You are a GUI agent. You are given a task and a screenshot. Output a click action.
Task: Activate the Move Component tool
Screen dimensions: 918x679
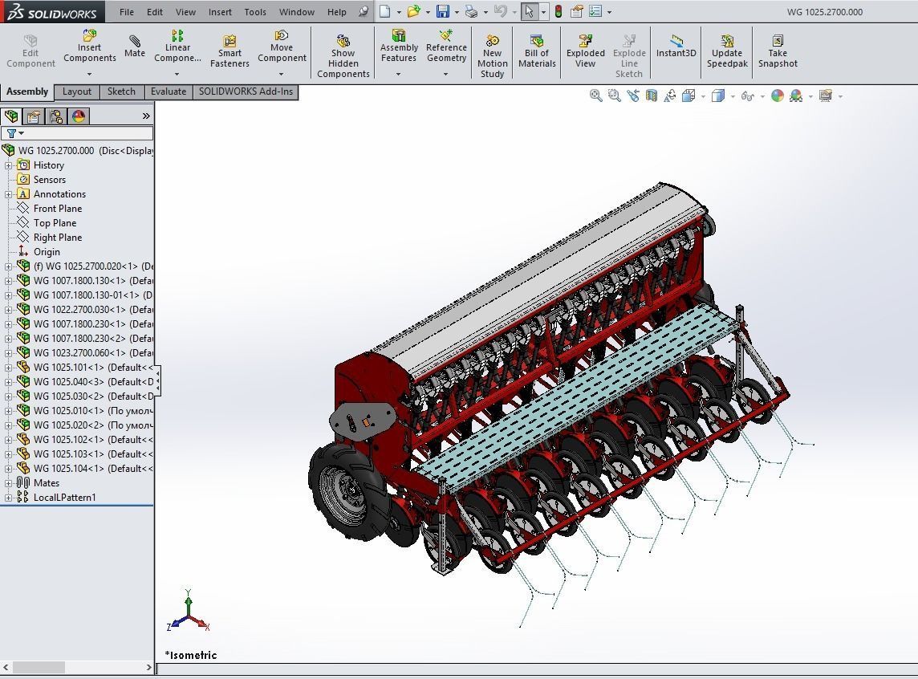(x=282, y=46)
